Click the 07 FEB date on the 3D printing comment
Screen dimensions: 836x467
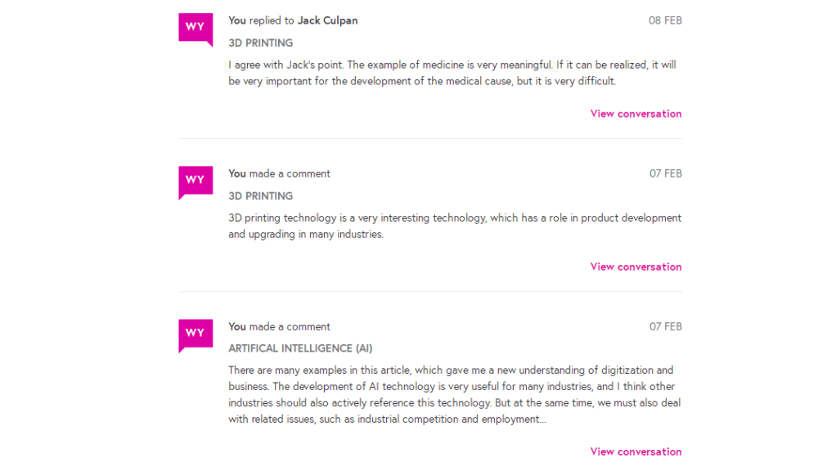pyautogui.click(x=665, y=173)
